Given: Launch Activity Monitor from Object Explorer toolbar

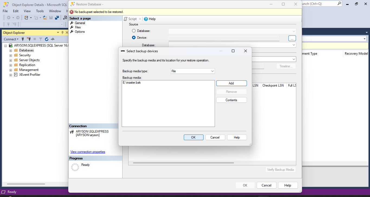Looking at the screenshot, I should [x=53, y=39].
